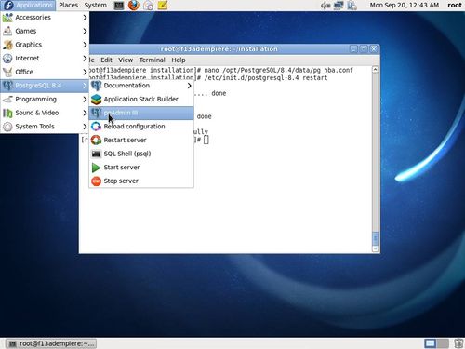The image size is (465, 349).
Task: Select PostgreSQL 8.4 menu entry
Action: [x=45, y=86]
